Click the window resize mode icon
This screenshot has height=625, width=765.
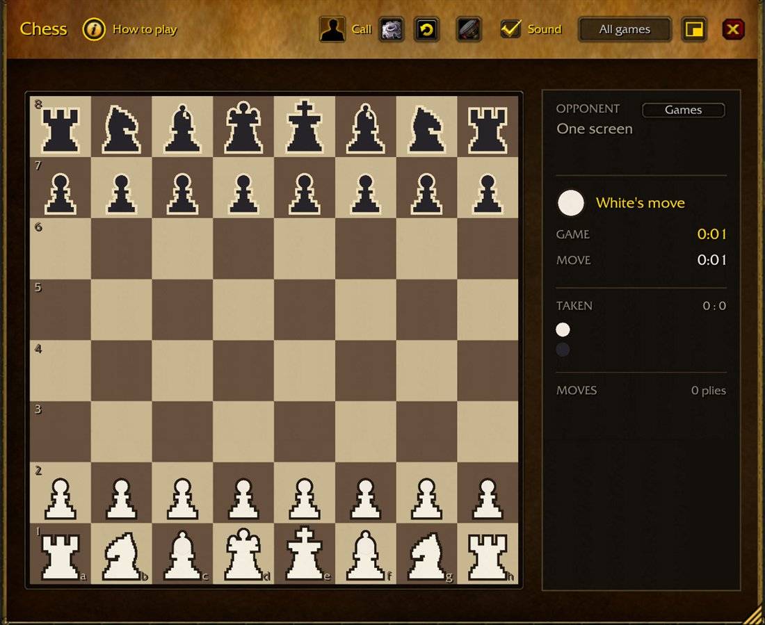click(x=694, y=29)
